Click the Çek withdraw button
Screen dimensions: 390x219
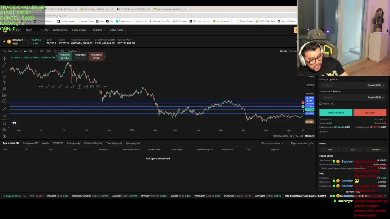click(x=353, y=150)
